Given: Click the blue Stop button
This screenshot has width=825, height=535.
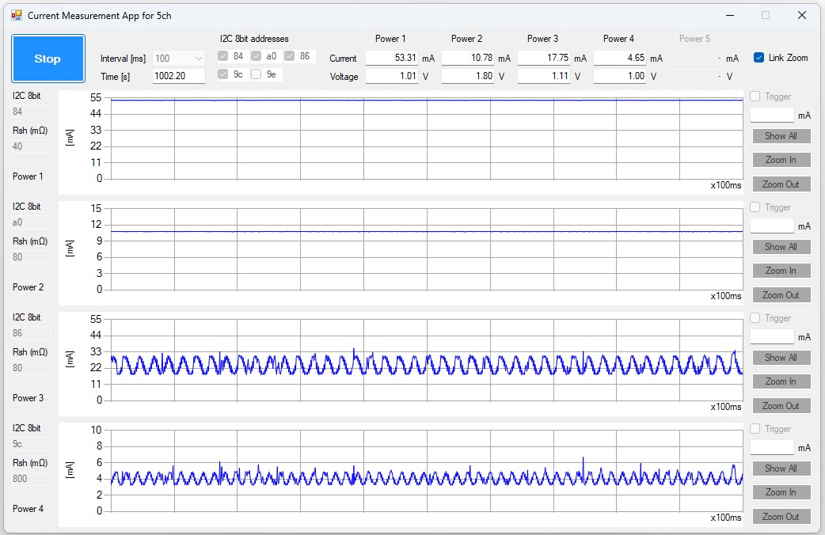Looking at the screenshot, I should pyautogui.click(x=48, y=59).
